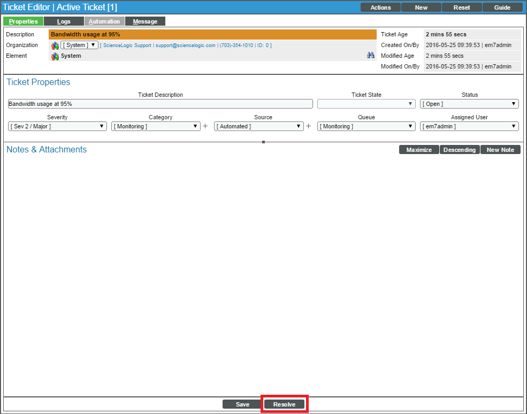Click the plus icon next to Category

point(205,126)
